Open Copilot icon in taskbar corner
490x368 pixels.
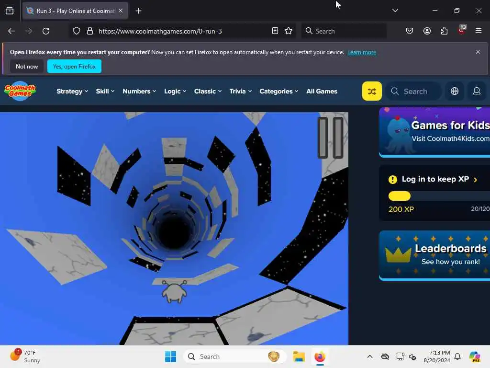475,356
